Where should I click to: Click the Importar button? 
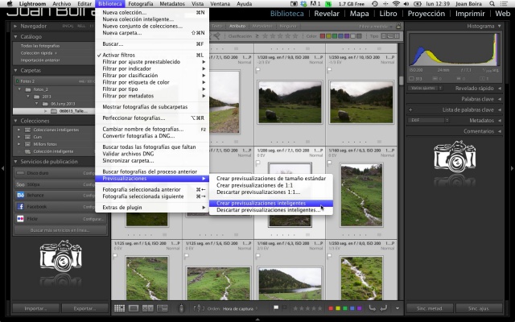click(35, 308)
